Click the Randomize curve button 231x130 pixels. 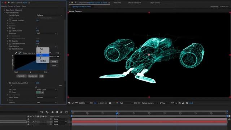32,76
